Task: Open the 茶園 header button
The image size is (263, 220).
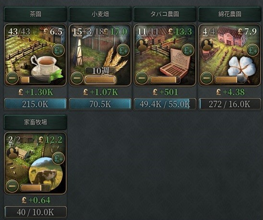Action: tap(35, 14)
